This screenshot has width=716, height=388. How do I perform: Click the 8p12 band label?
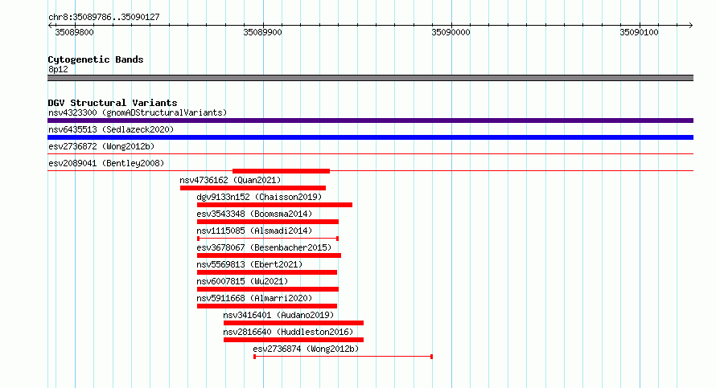(58, 69)
